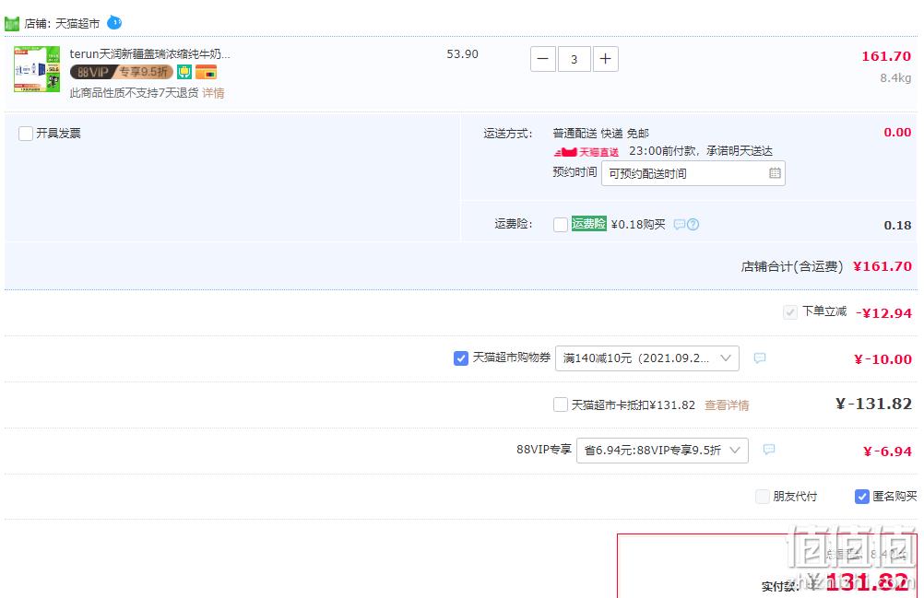Expand the 88VIP专享9.5折 discount dropdown

pyautogui.click(x=662, y=451)
